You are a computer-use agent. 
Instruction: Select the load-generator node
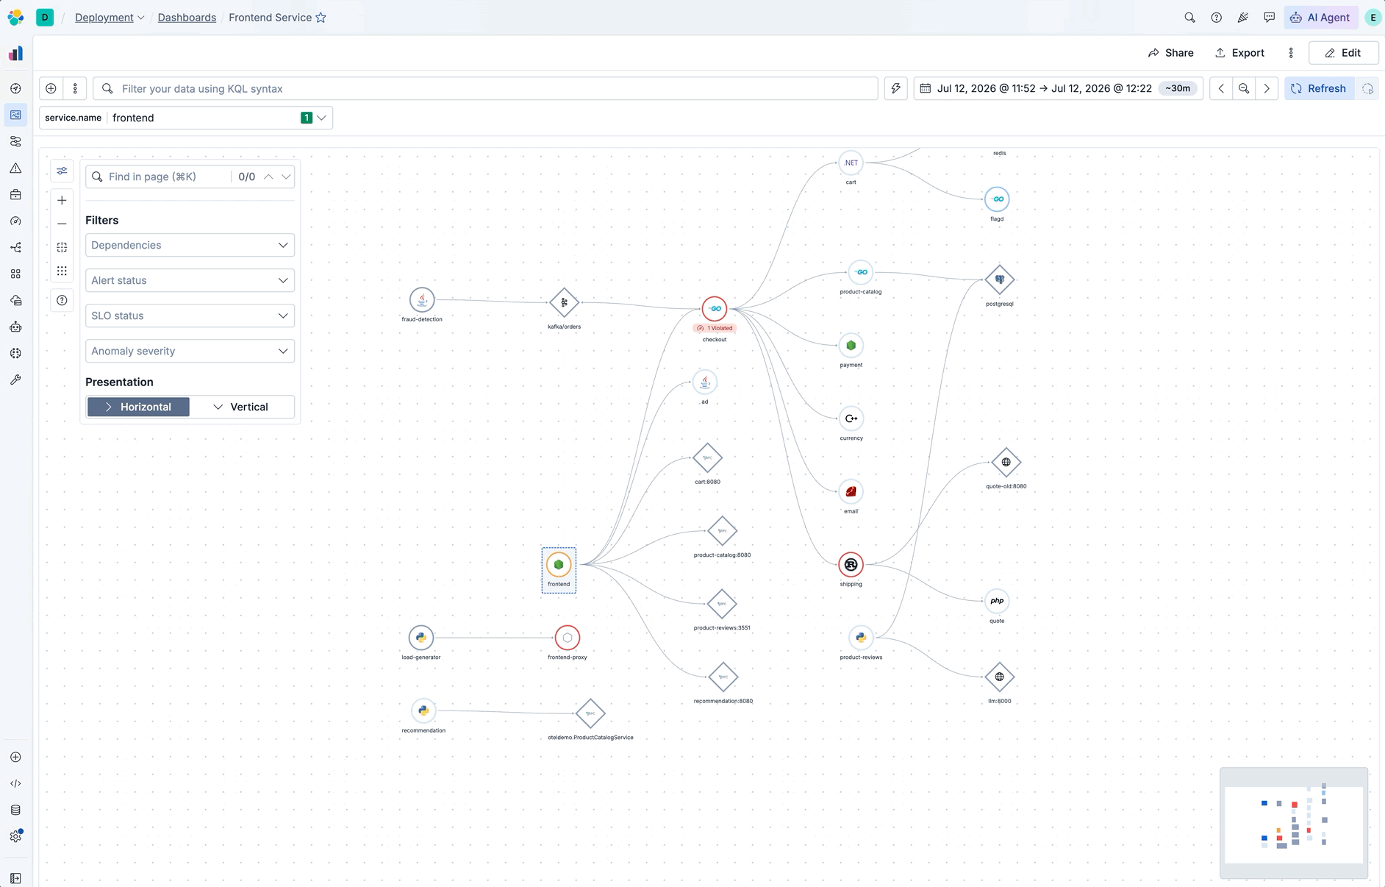[421, 638]
